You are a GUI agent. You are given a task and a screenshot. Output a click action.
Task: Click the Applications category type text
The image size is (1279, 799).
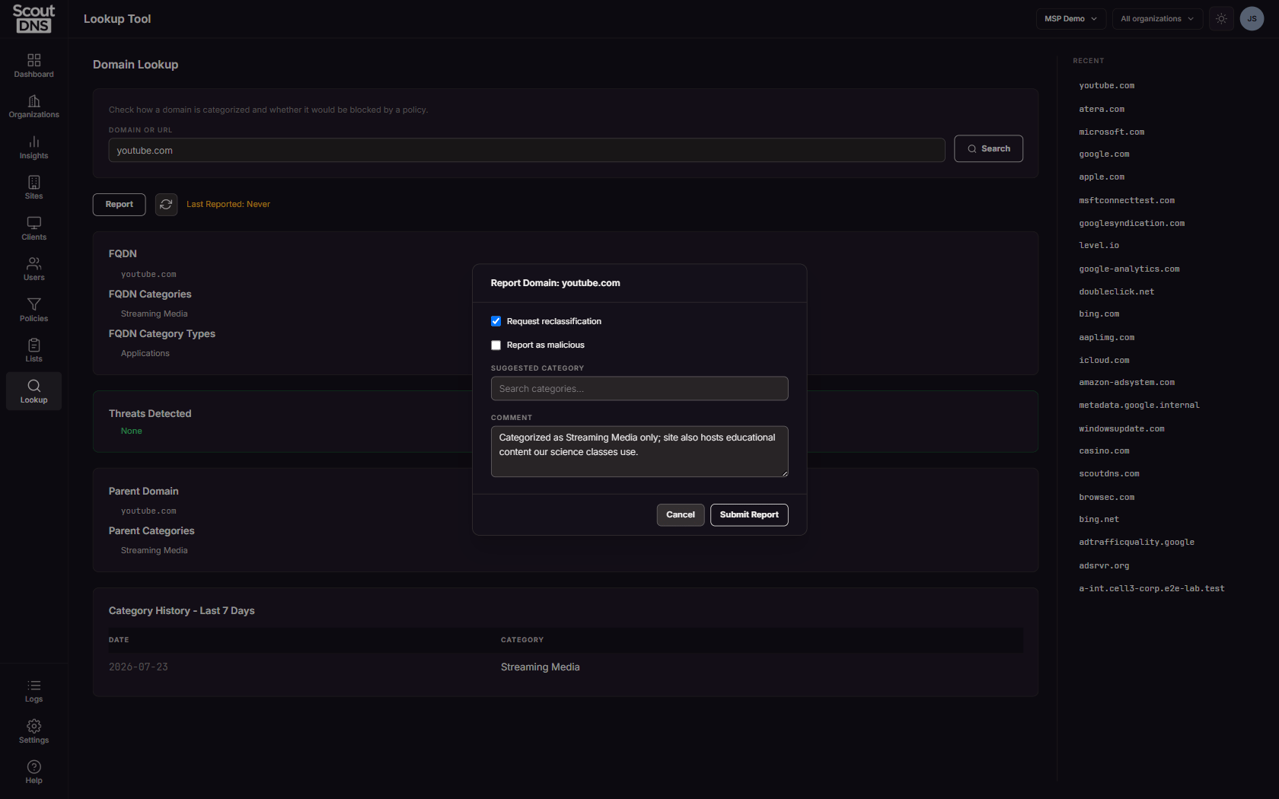145,353
